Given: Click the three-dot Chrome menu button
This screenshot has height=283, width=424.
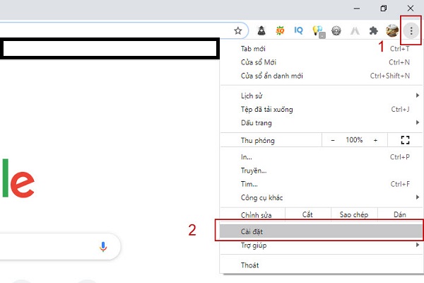Looking at the screenshot, I should point(411,30).
